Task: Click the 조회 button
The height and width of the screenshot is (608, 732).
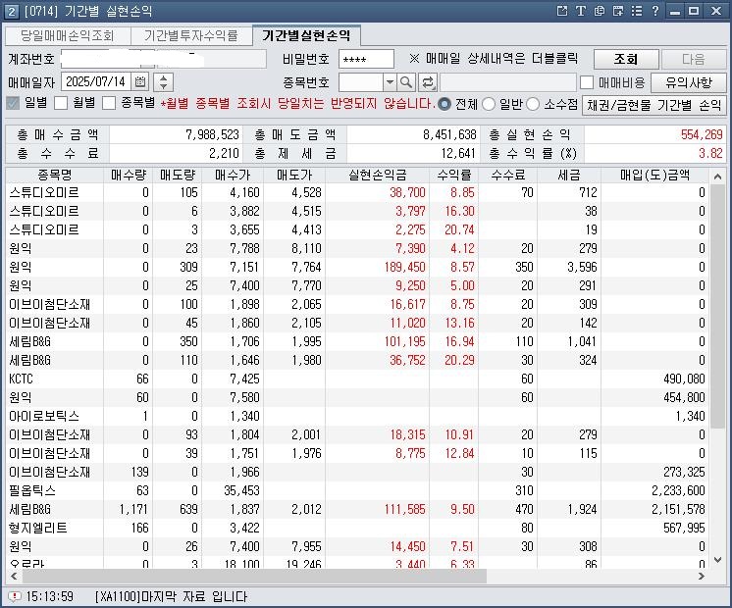Action: click(626, 59)
